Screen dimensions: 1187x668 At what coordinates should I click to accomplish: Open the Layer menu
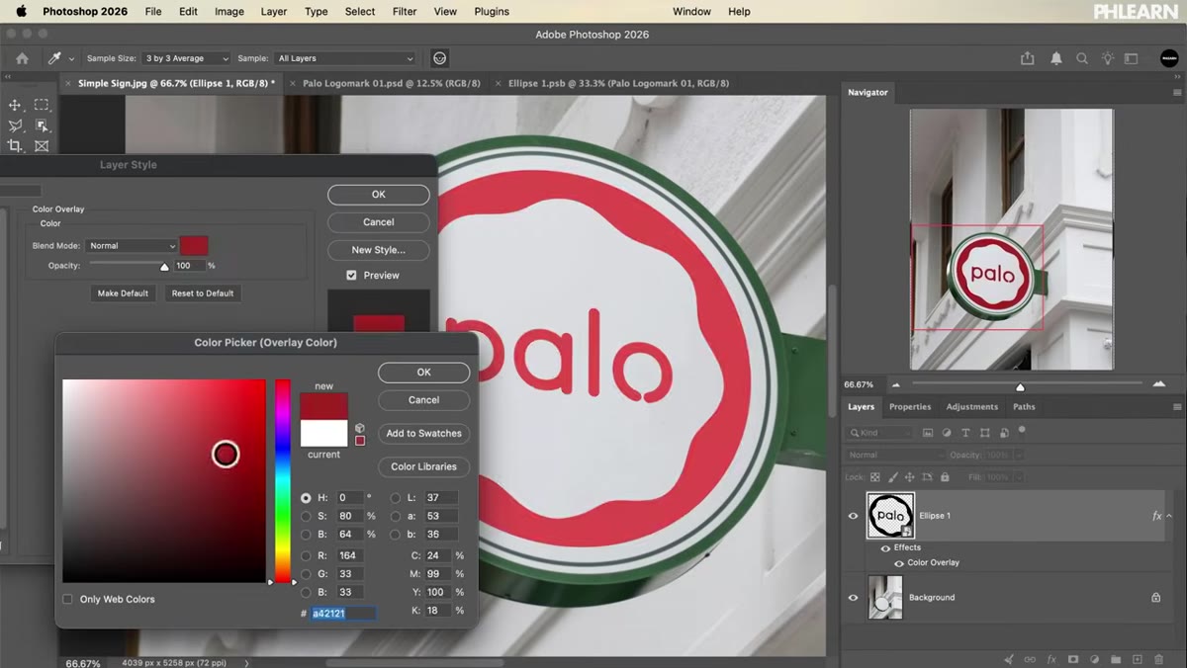[x=274, y=11]
